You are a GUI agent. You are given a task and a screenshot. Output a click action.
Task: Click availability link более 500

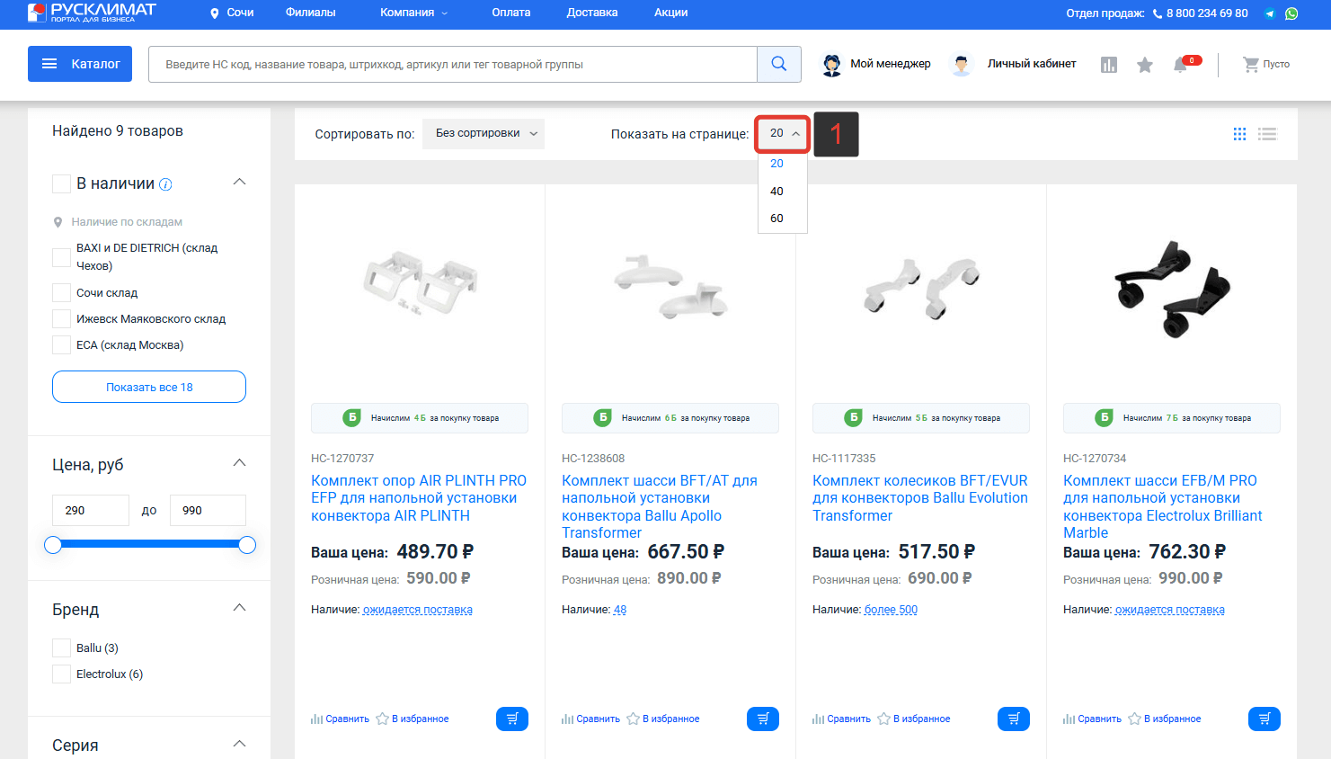point(891,610)
